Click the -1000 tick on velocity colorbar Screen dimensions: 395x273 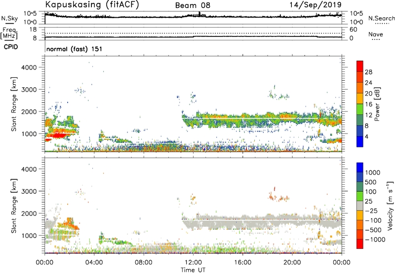tap(375, 239)
